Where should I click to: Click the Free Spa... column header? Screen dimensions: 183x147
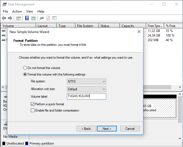155,26
